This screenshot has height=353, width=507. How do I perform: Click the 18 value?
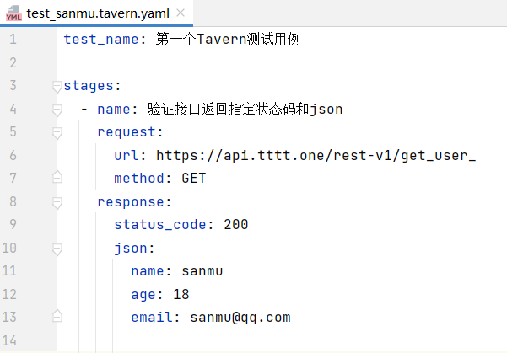point(181,294)
